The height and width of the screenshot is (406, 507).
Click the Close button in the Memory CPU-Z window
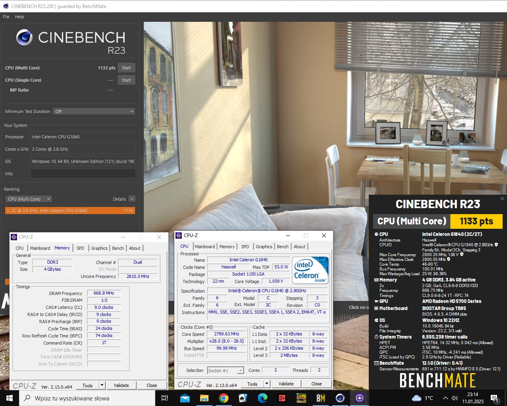coord(152,385)
